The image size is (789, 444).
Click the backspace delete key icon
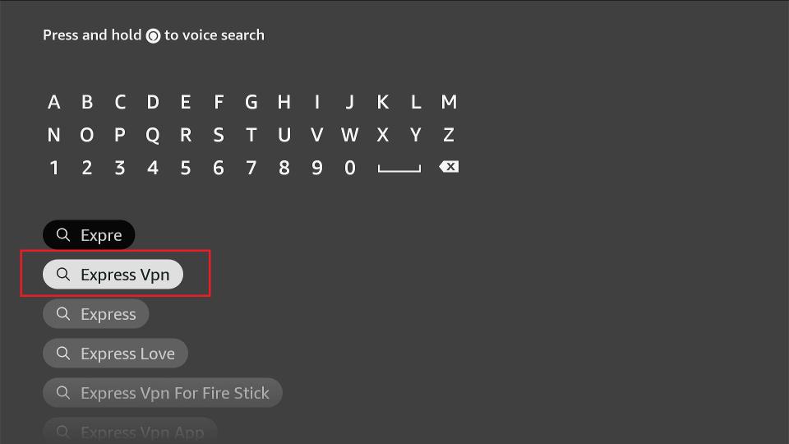pos(449,167)
